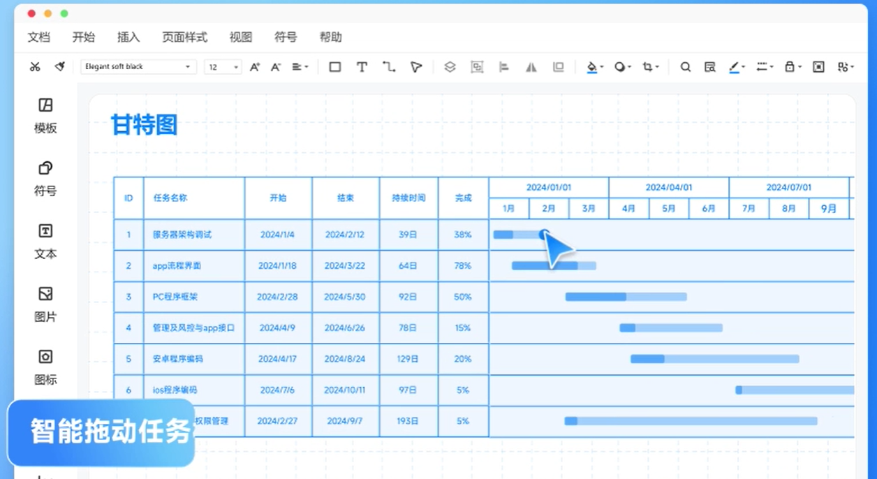The width and height of the screenshot is (877, 479).
Task: Open the 开始 menu
Action: coord(83,38)
